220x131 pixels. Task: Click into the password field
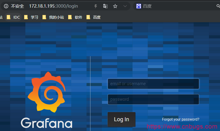[x=153, y=99]
